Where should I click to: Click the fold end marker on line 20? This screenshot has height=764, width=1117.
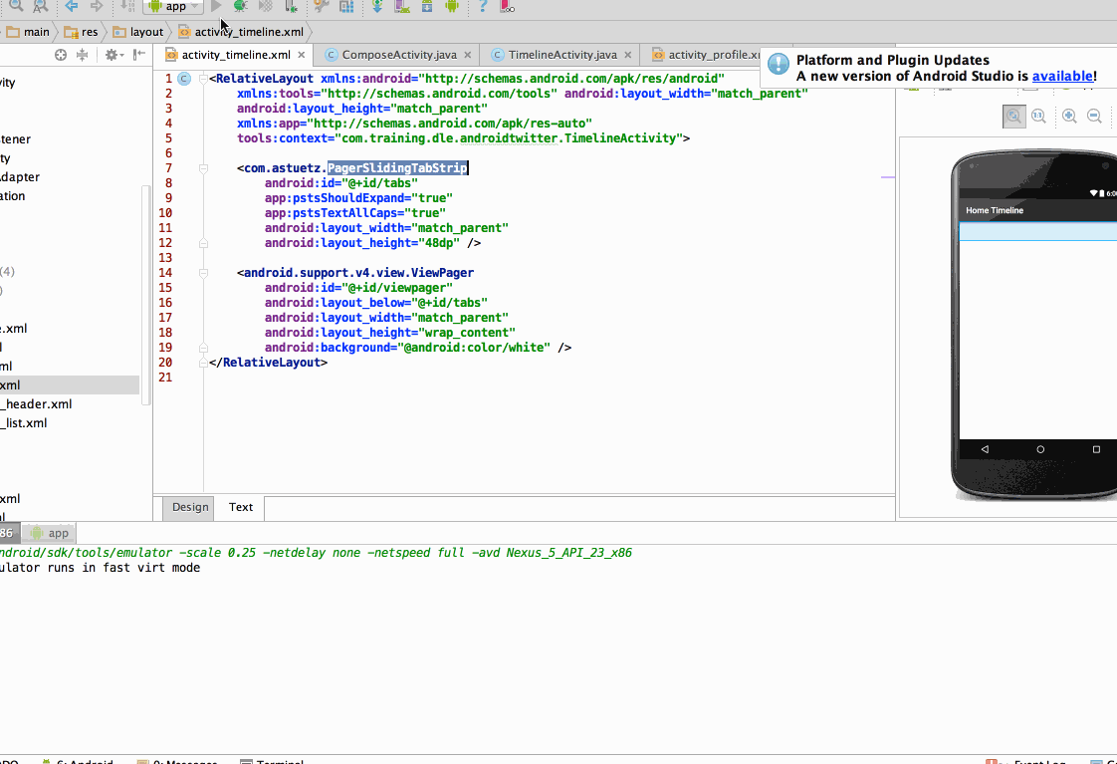[x=203, y=363]
